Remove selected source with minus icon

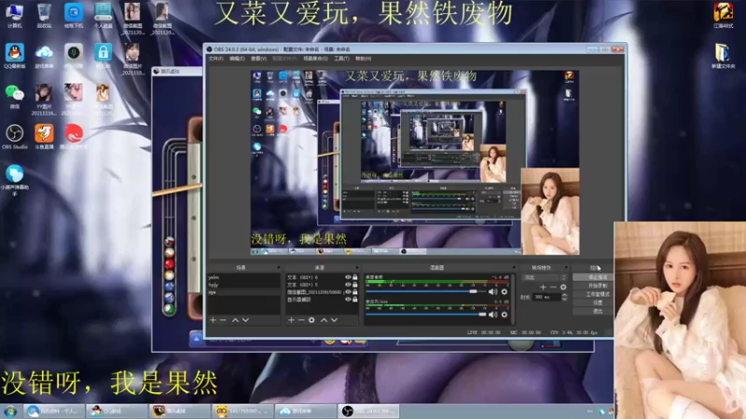click(x=301, y=320)
